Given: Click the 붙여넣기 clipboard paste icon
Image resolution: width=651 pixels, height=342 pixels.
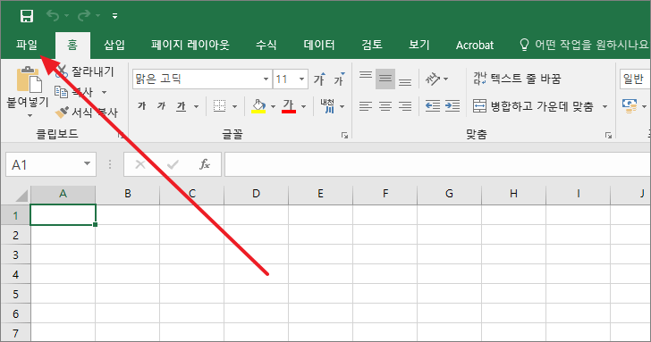Looking at the screenshot, I should (29, 79).
